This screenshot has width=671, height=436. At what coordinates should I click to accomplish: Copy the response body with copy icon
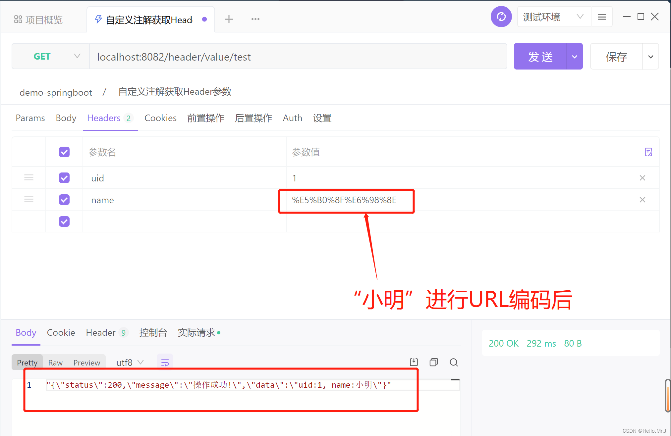tap(433, 362)
